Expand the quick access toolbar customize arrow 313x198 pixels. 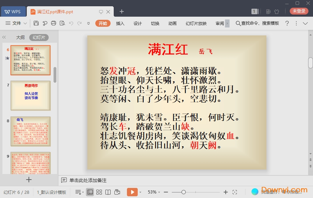pyautogui.click(x=88, y=23)
